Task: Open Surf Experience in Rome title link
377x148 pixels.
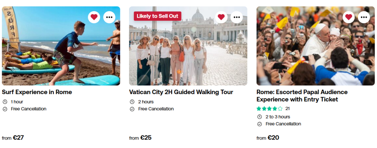Action: tap(37, 92)
